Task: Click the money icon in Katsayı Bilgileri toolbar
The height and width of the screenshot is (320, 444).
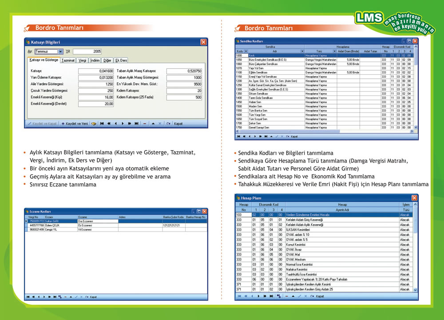Action: [x=94, y=124]
